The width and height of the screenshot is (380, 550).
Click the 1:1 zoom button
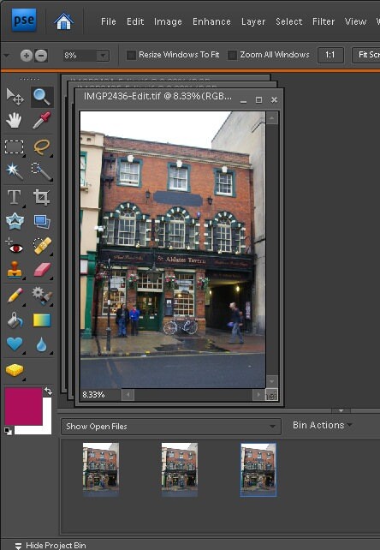pyautogui.click(x=330, y=55)
